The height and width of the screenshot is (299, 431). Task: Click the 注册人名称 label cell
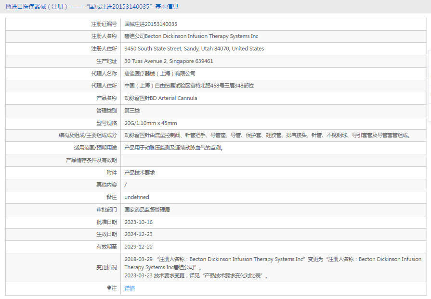click(x=63, y=36)
